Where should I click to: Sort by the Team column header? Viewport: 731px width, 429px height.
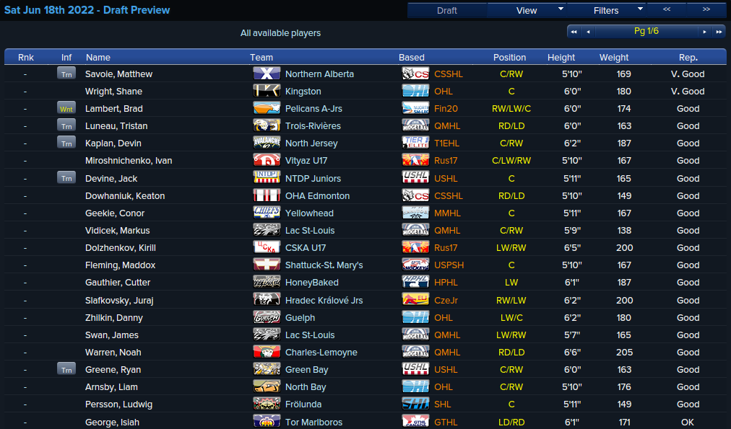click(261, 57)
